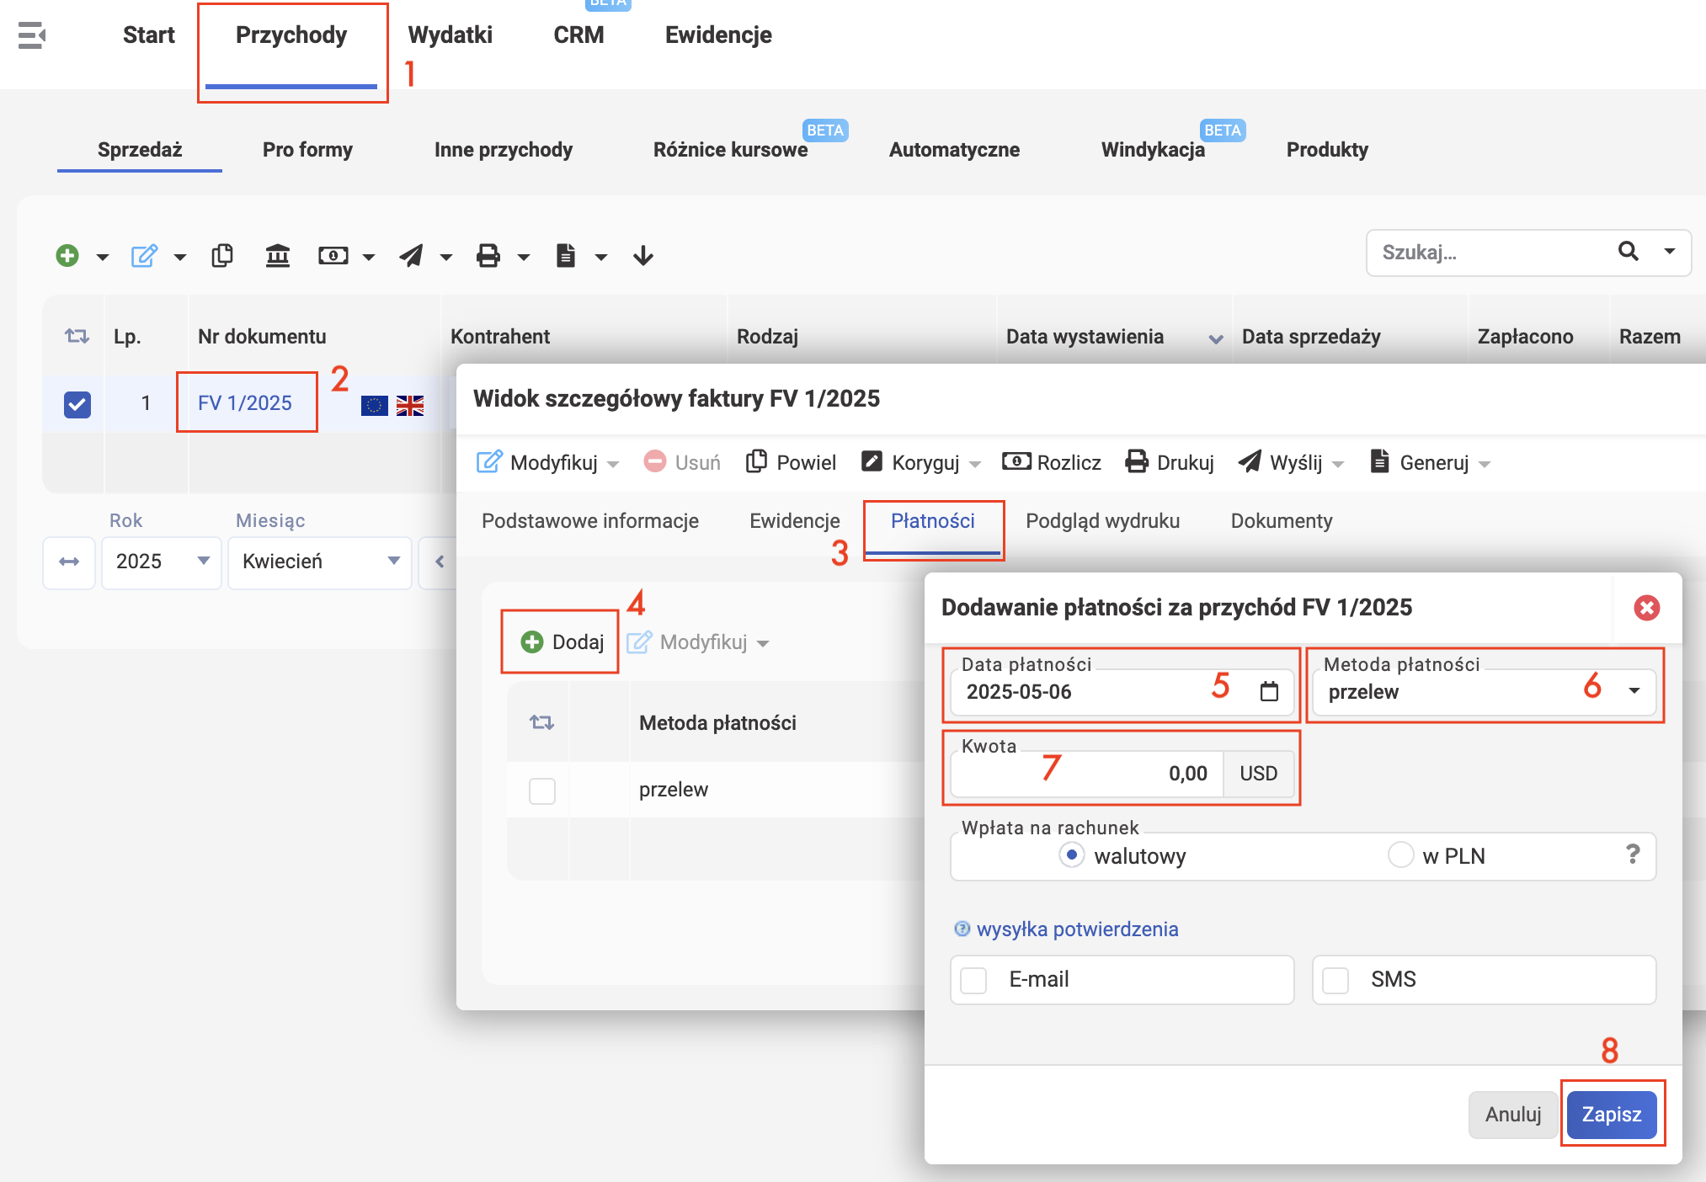Click the bank building icon in toolbar

[277, 255]
